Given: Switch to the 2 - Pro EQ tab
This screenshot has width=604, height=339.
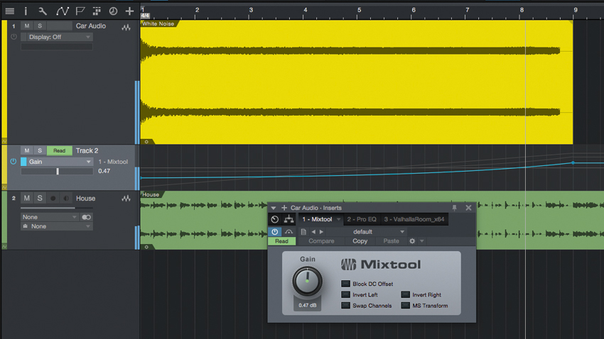Looking at the screenshot, I should [361, 219].
